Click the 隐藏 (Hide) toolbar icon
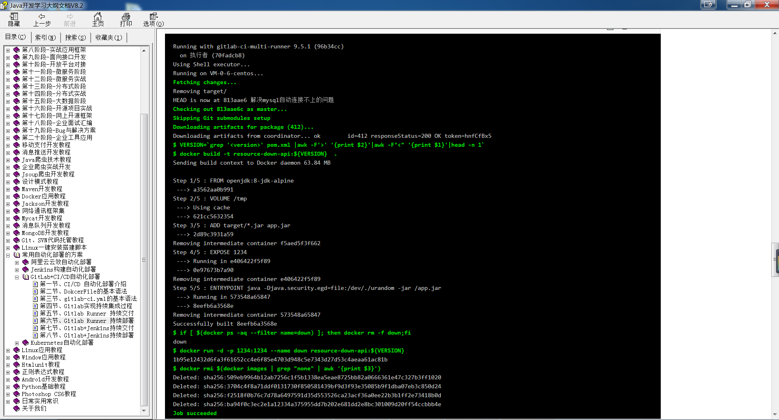This screenshot has width=779, height=420. pos(14,20)
